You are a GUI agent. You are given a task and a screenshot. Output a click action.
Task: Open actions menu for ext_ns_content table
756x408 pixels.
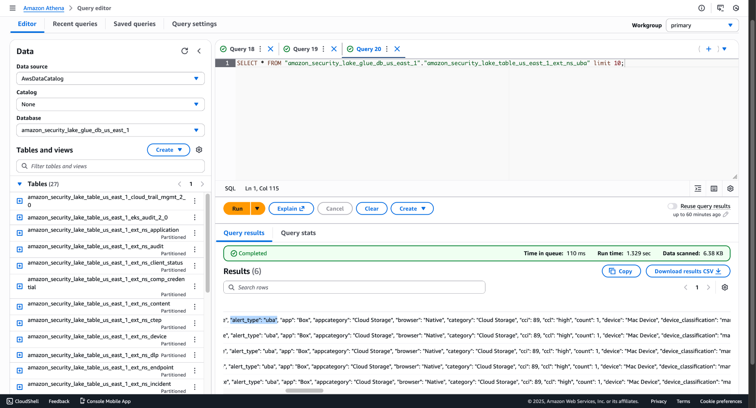click(195, 307)
